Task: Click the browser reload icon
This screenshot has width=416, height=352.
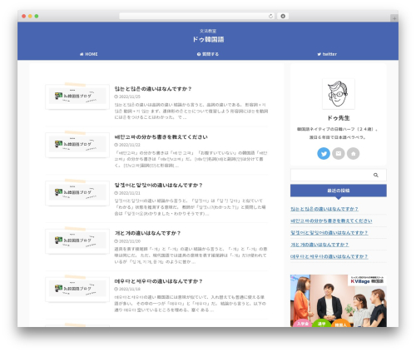Action: pos(270,16)
